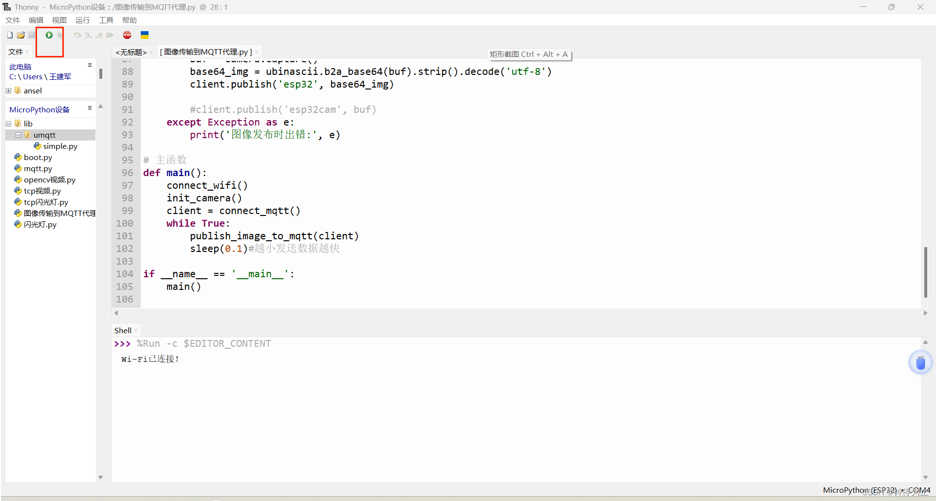Close the 文件 panel tab
Screen dimensions: 936x501
tap(27, 52)
